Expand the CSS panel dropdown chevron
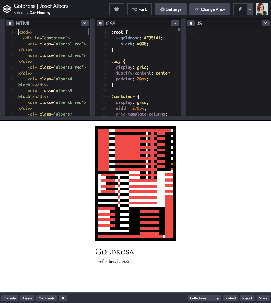Viewport: 271px width, 303px height. [175, 23]
